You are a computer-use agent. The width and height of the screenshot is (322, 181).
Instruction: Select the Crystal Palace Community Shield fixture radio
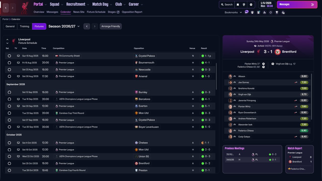click(9, 56)
